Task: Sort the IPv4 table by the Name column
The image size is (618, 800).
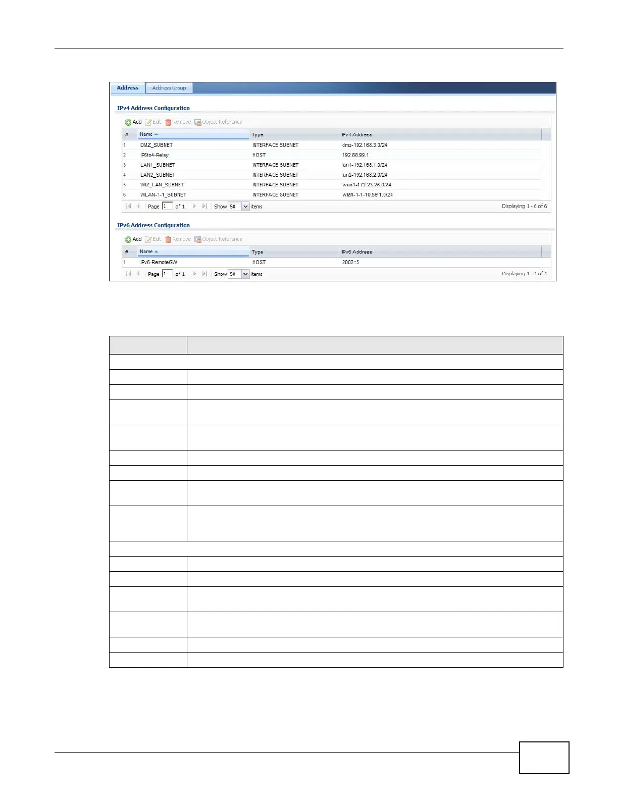Action: click(193, 134)
